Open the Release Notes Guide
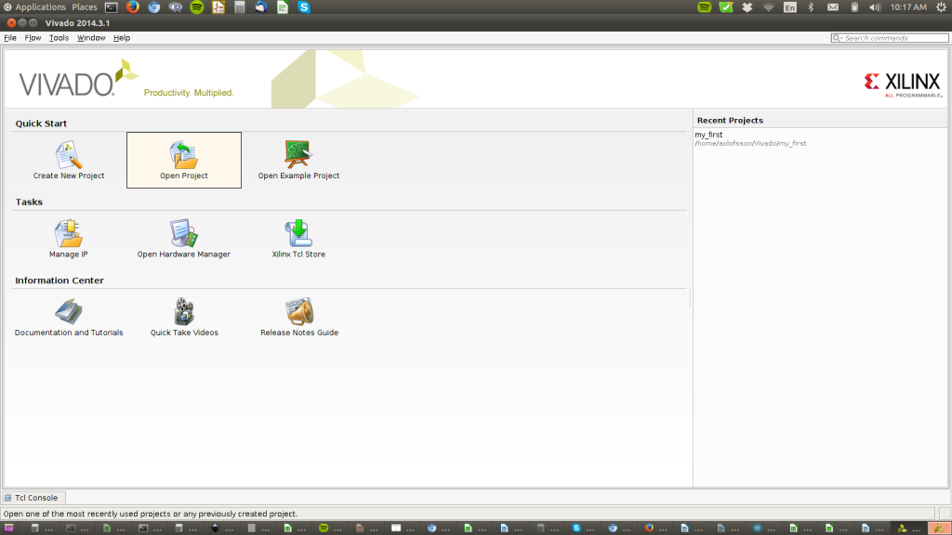The image size is (952, 535). point(298,312)
